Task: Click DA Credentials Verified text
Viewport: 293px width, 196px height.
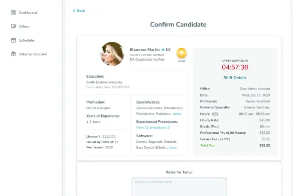Action: 147,60
